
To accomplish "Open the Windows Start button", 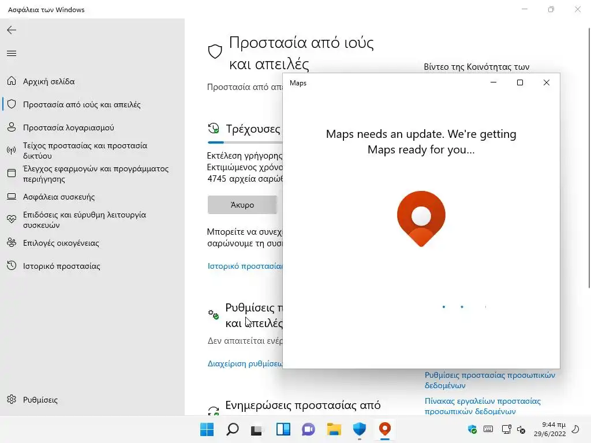I will 207,429.
